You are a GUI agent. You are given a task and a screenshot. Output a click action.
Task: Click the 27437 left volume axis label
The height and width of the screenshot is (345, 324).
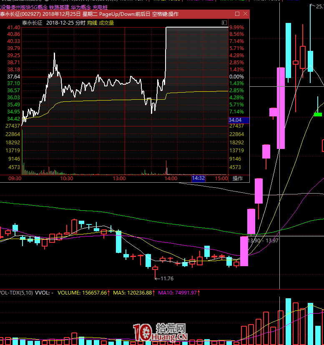13,126
